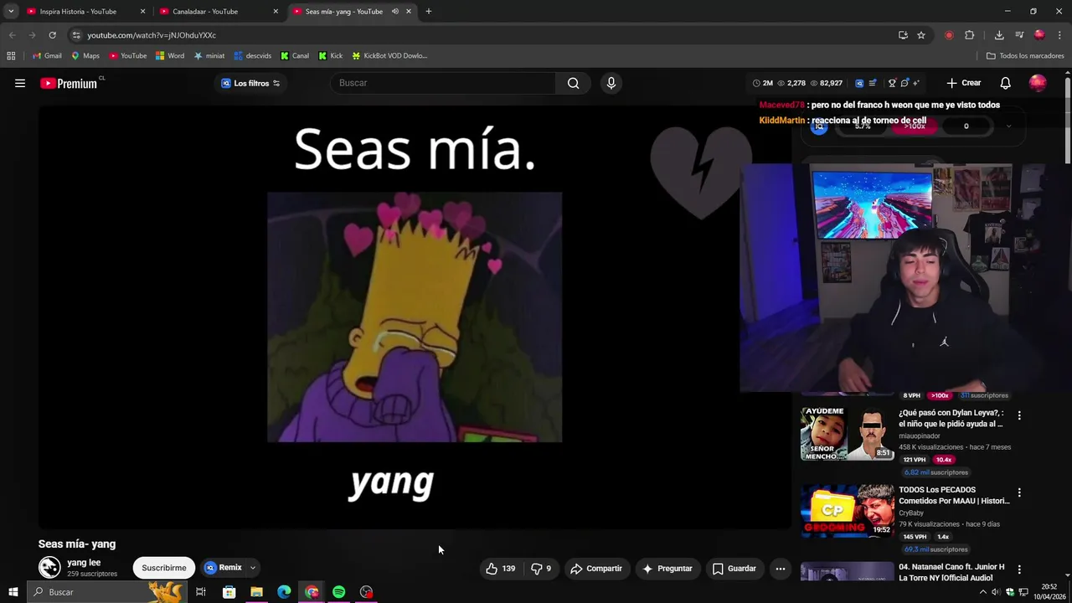Reload the page in Chrome
The width and height of the screenshot is (1072, 603).
point(52,35)
